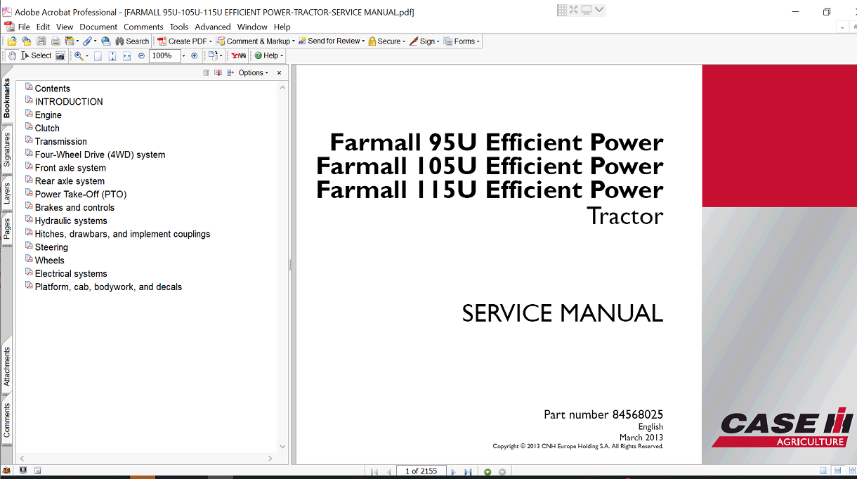Set zoom level in the percentage field

click(164, 55)
